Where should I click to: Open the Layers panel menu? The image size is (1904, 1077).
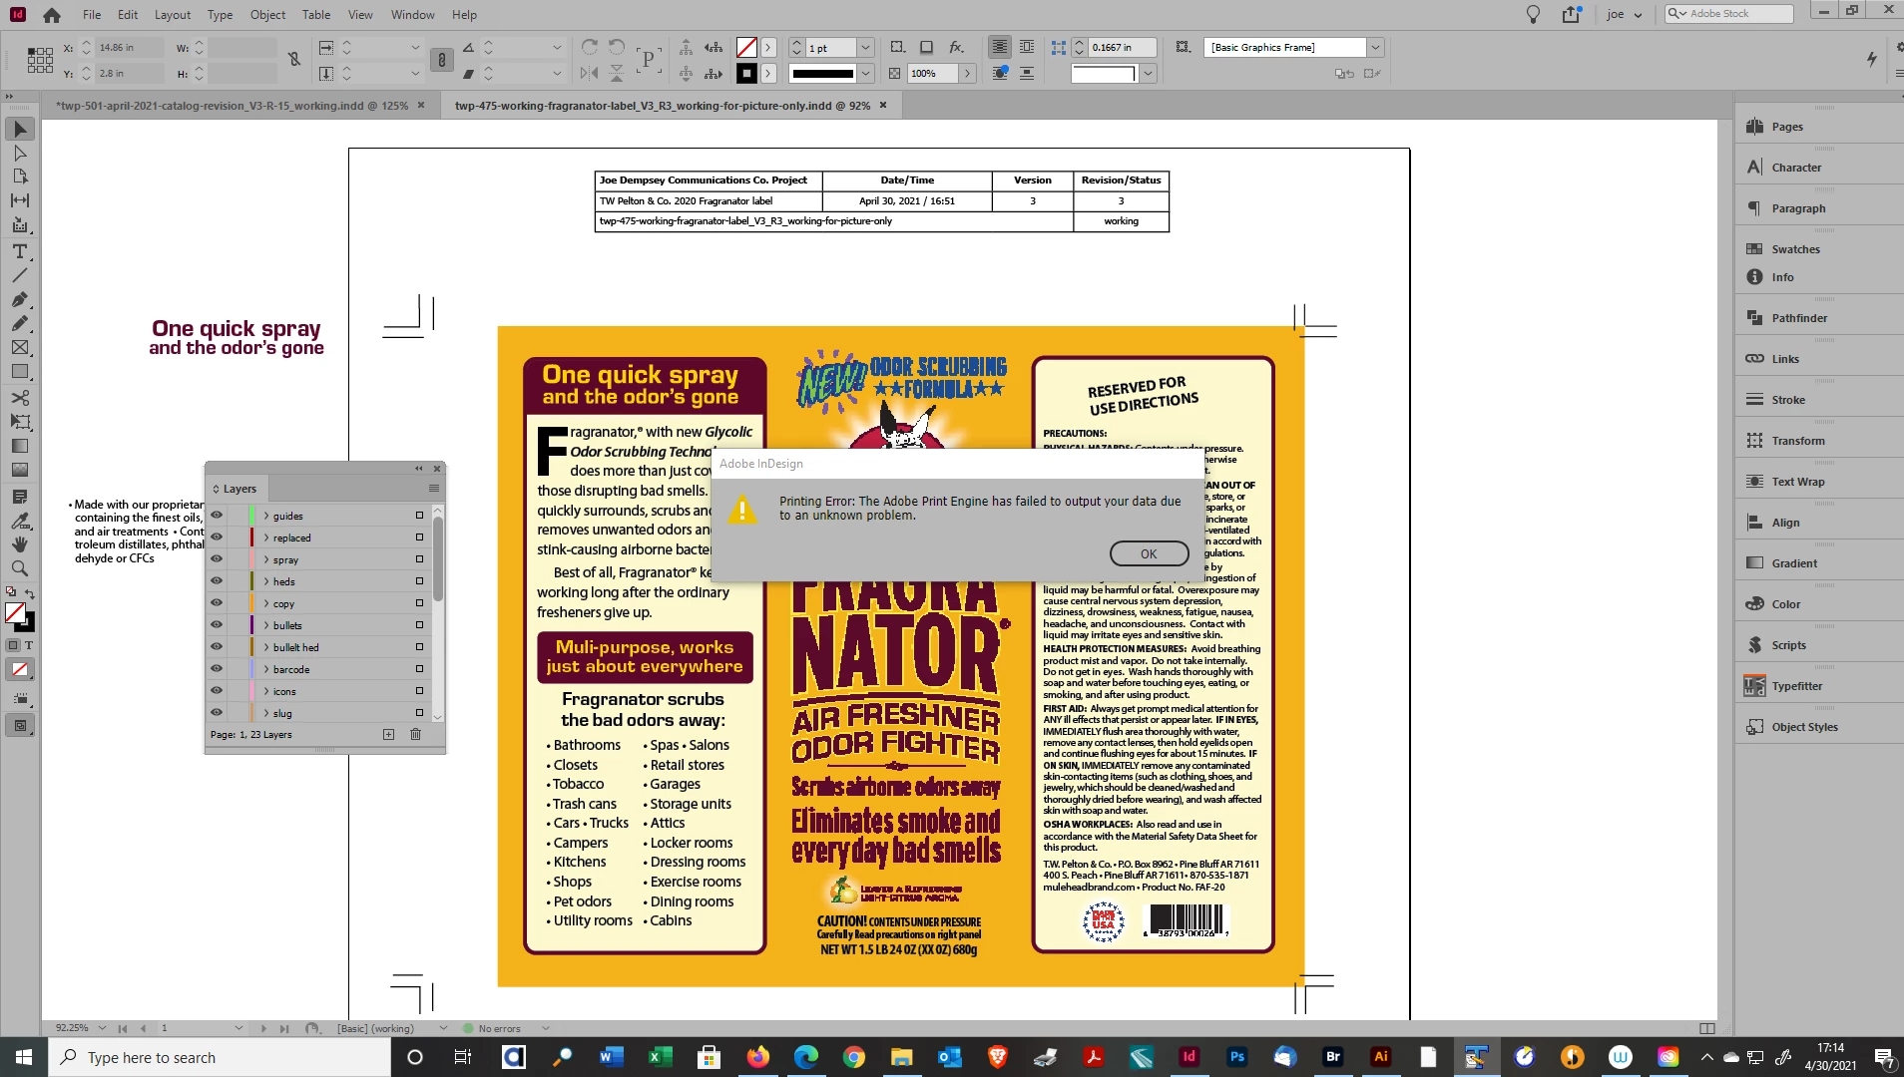(434, 489)
